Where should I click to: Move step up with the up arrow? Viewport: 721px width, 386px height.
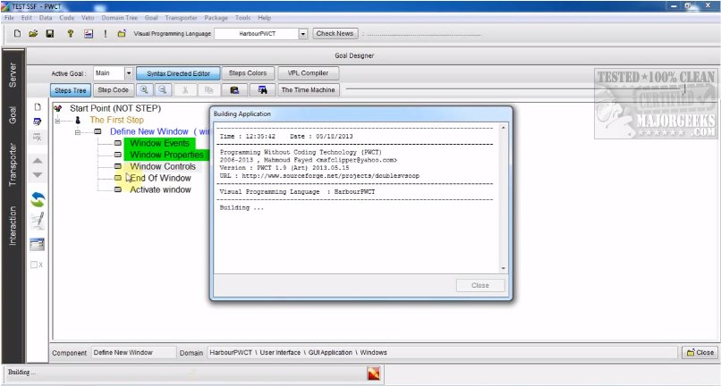[x=38, y=160]
